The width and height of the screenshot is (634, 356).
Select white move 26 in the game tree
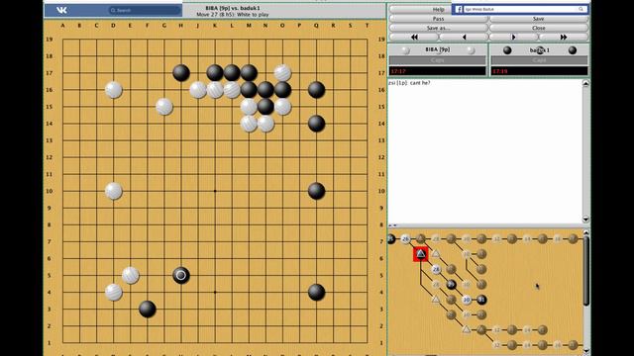(x=405, y=239)
